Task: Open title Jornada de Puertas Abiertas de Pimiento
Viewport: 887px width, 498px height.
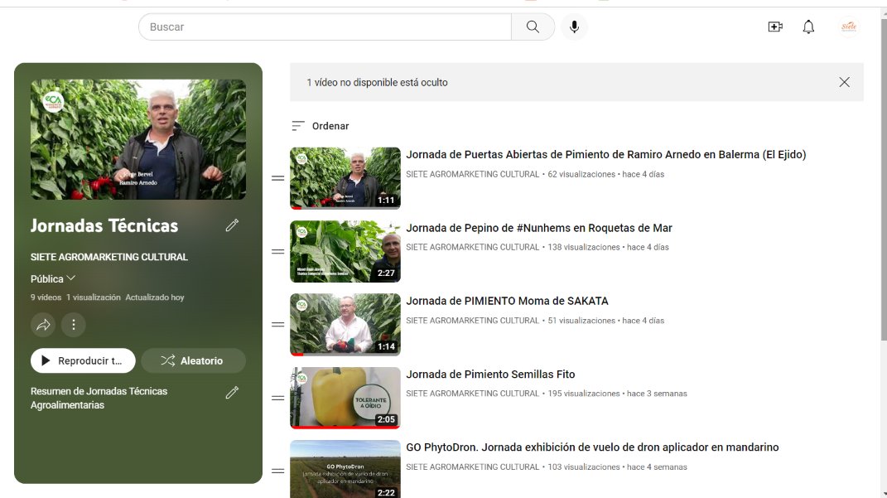Action: pos(606,154)
